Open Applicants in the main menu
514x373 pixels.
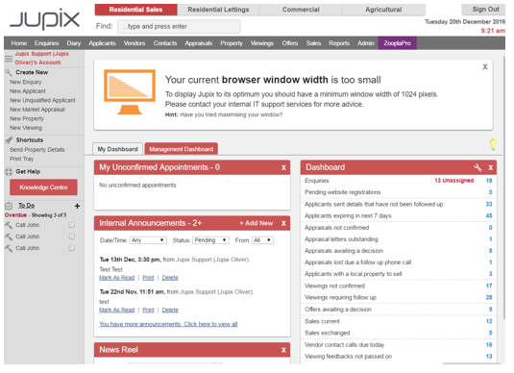[102, 43]
